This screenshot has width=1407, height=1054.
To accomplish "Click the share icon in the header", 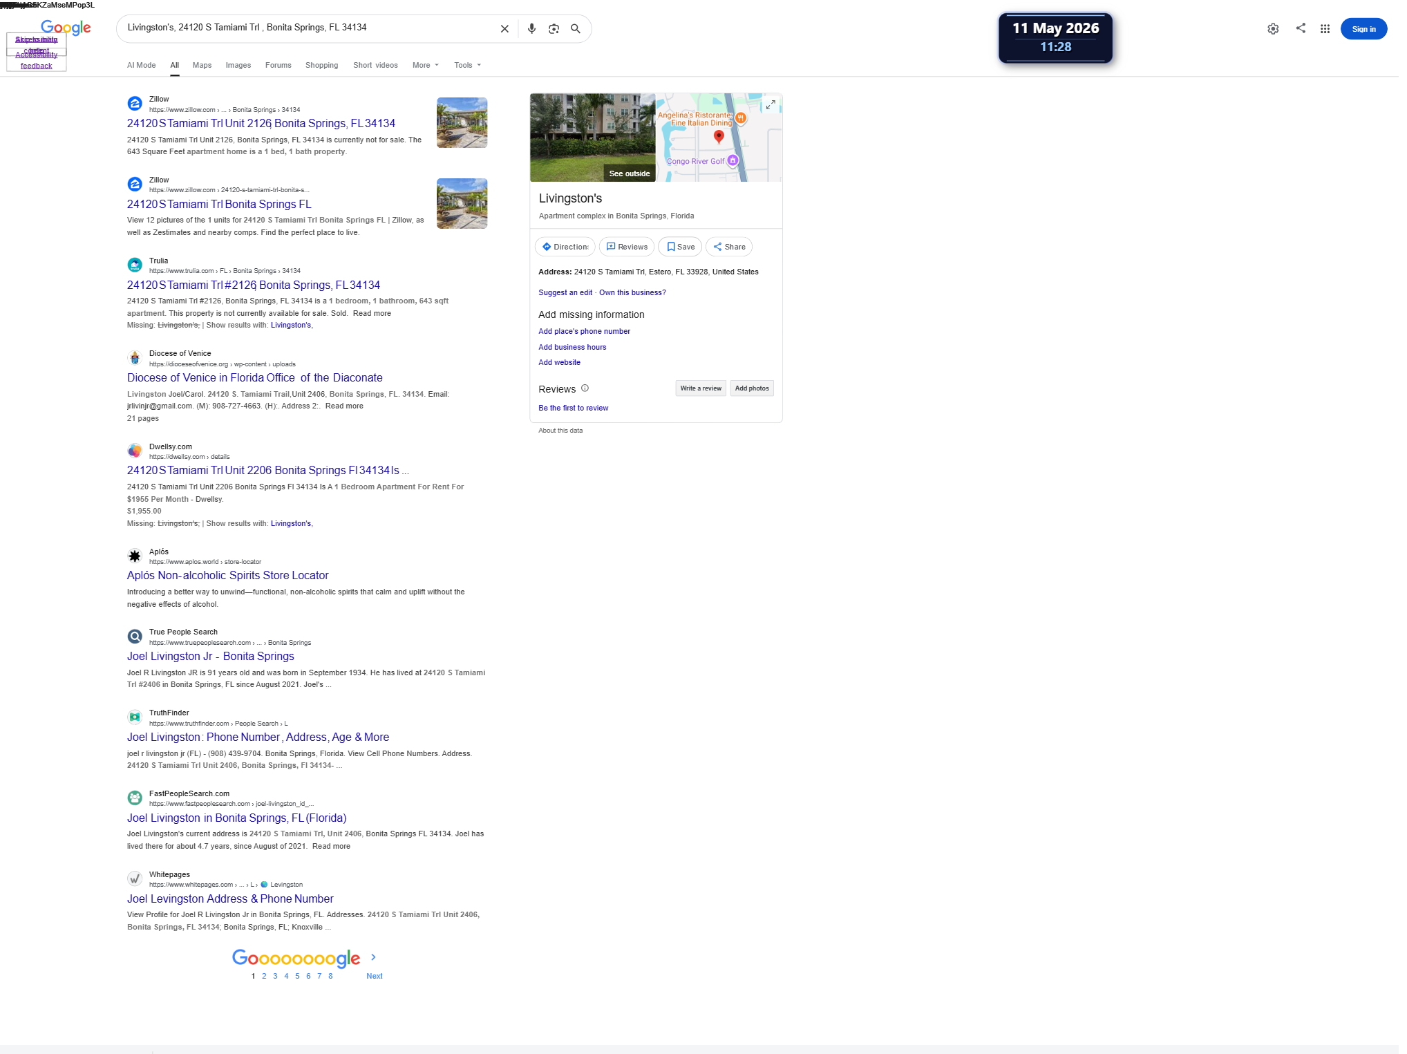I will pyautogui.click(x=1301, y=28).
